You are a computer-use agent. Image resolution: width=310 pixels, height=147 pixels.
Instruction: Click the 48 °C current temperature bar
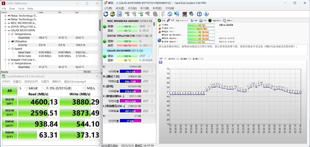[x=201, y=25]
